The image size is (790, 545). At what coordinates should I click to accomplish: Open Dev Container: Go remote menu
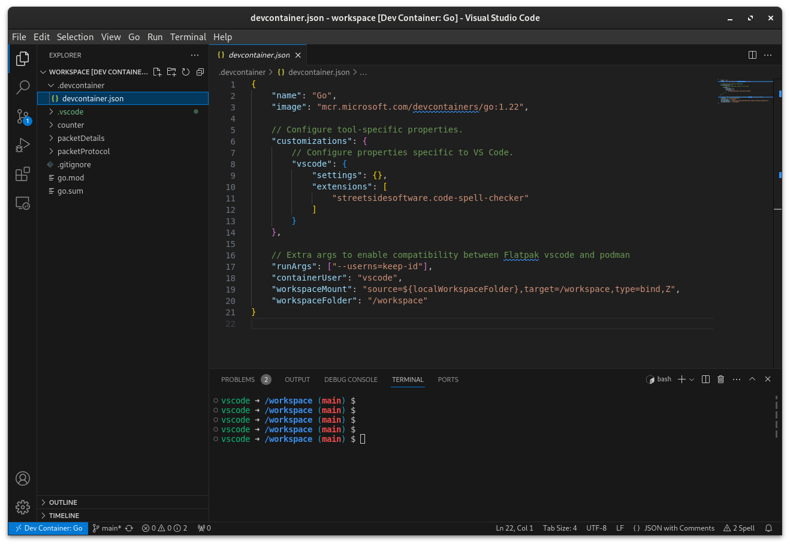49,528
